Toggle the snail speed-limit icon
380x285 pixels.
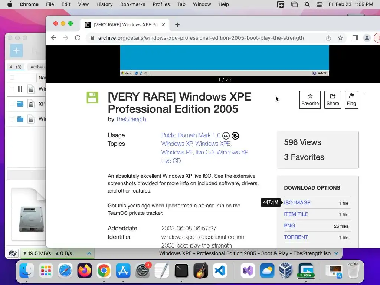pos(13,253)
